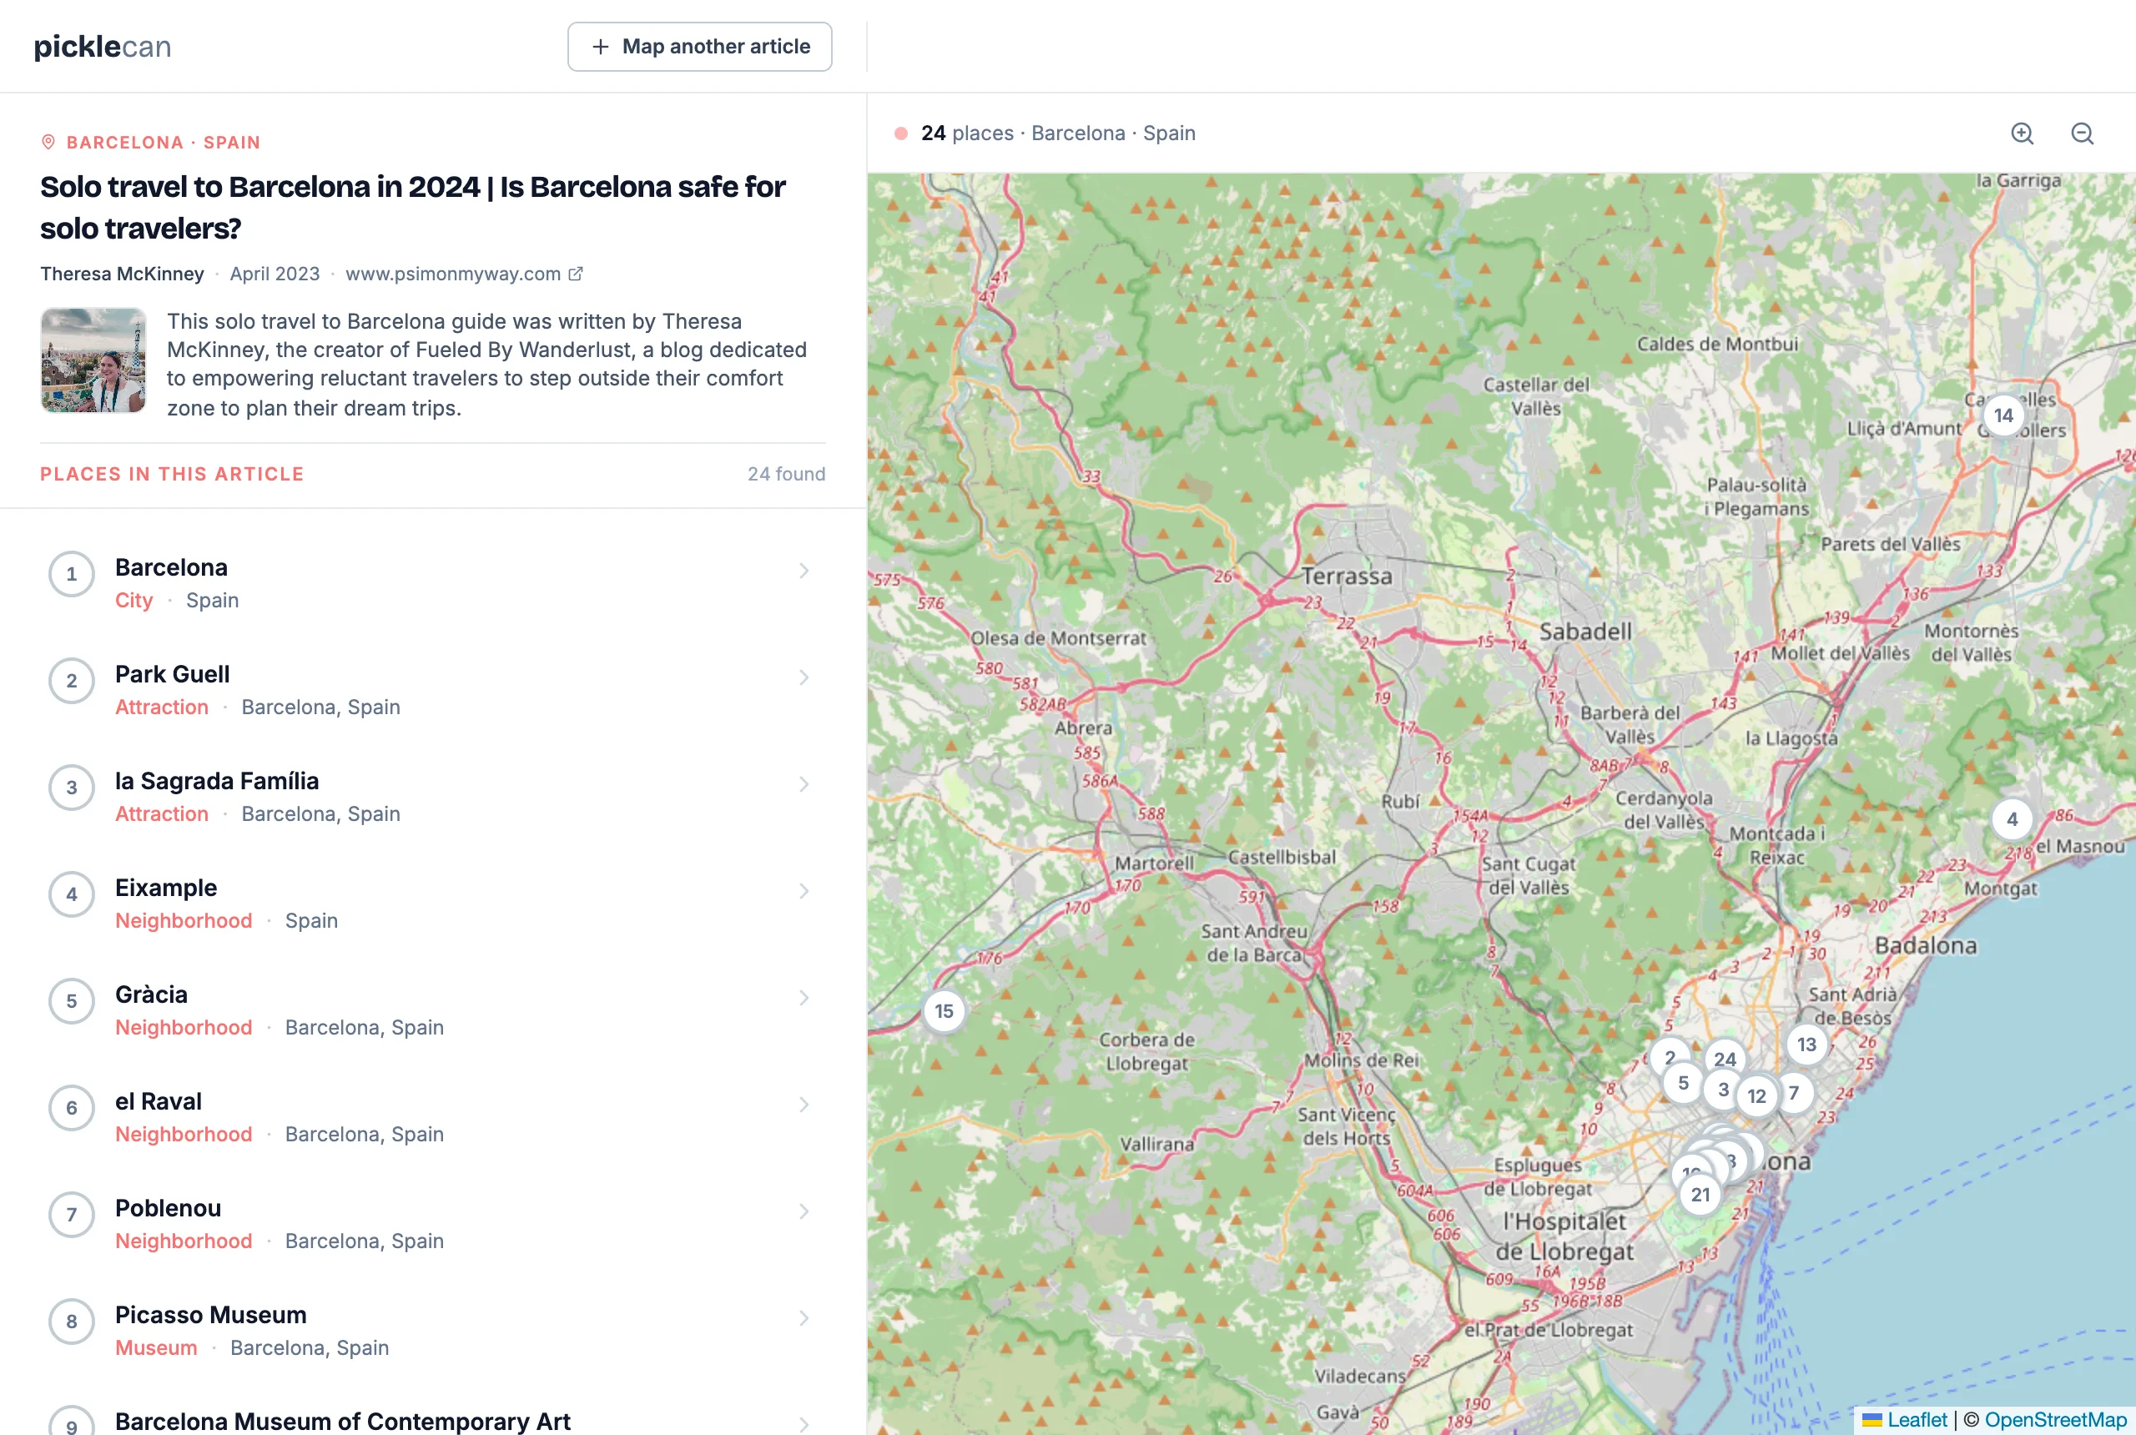This screenshot has height=1435, width=2136.
Task: Select map marker 14 near Lliçà d'Amunt
Action: [x=2003, y=415]
